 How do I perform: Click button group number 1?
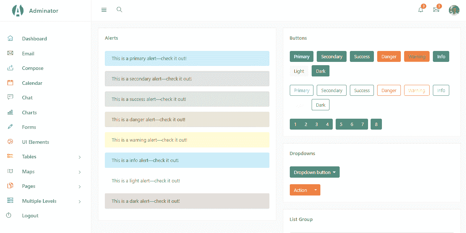[295, 124]
